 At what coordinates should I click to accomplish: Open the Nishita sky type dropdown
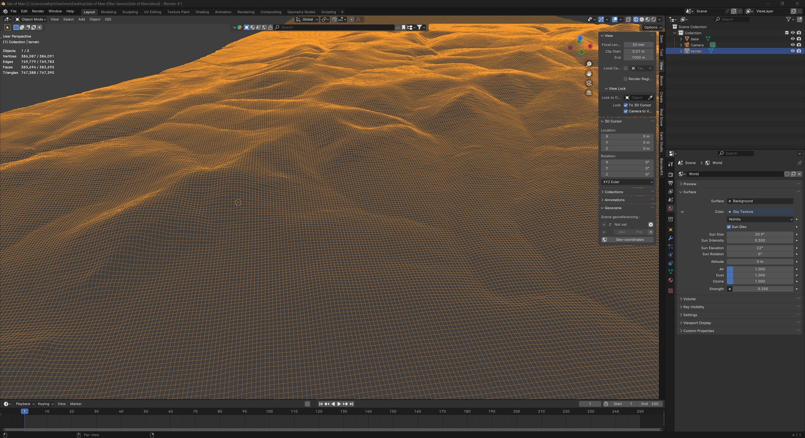(x=760, y=219)
